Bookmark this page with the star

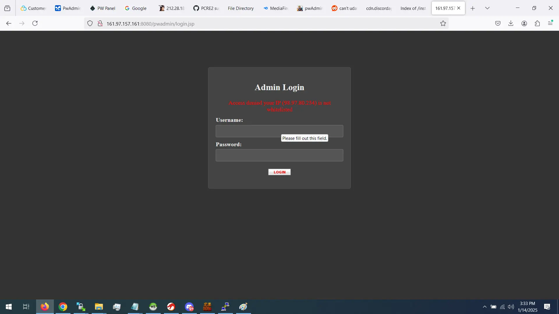443,24
